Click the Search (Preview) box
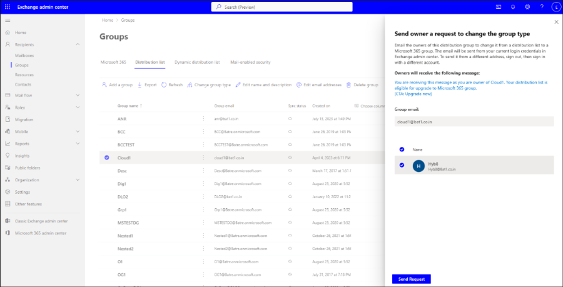This screenshot has height=287, width=563. pyautogui.click(x=282, y=7)
